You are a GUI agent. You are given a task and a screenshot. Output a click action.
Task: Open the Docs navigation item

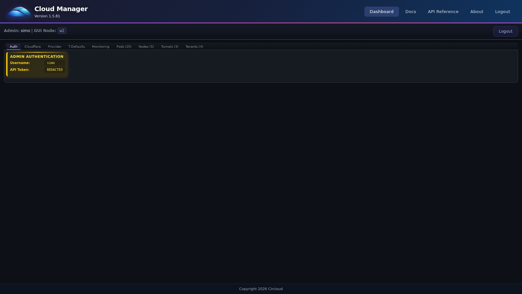click(410, 11)
